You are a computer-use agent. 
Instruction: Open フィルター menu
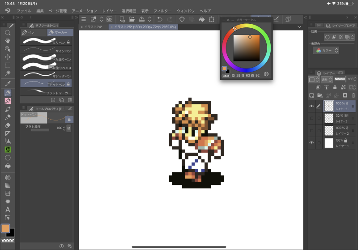162,11
